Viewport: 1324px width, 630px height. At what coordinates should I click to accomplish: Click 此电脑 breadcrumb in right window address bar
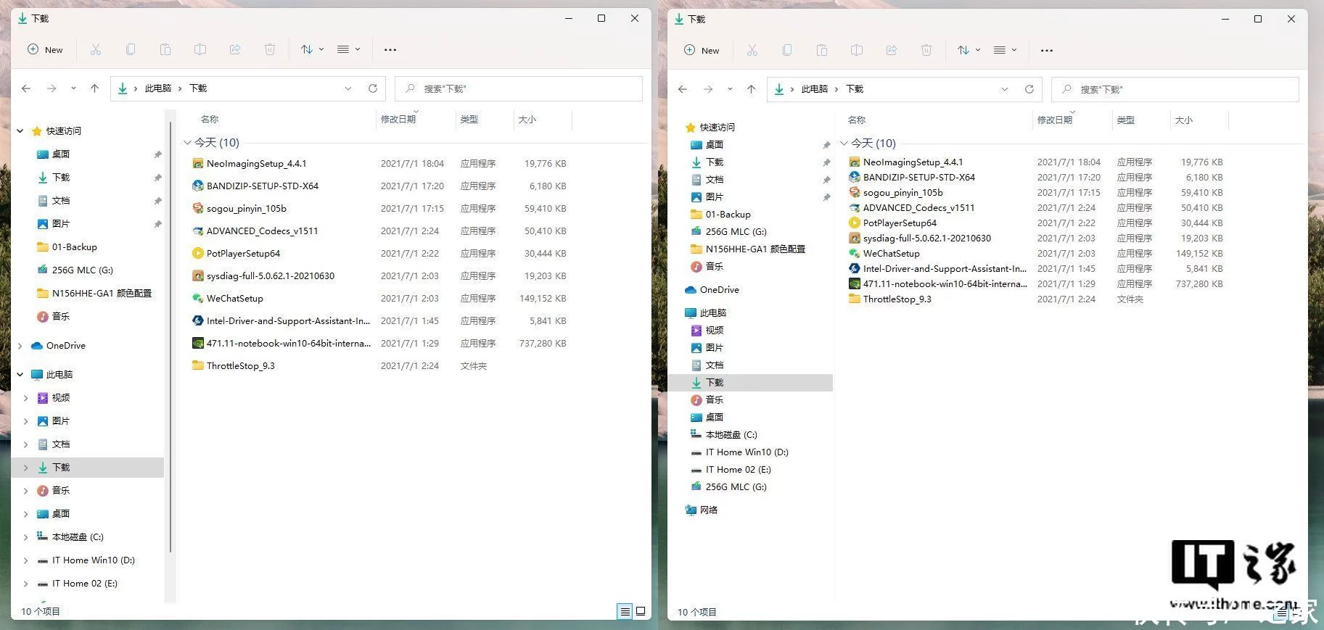click(x=815, y=89)
